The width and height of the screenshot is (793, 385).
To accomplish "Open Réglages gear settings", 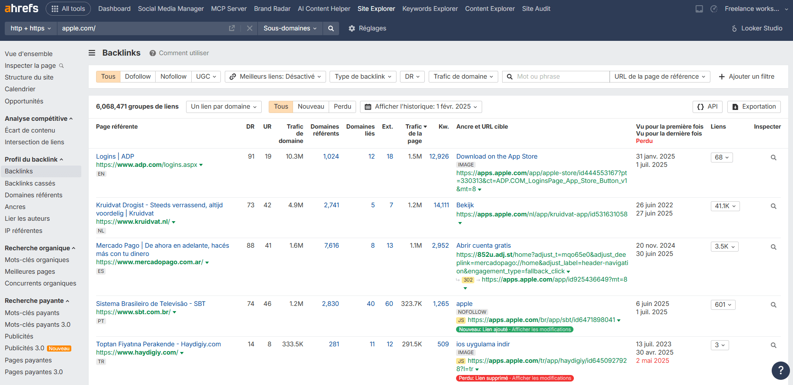I will (367, 28).
